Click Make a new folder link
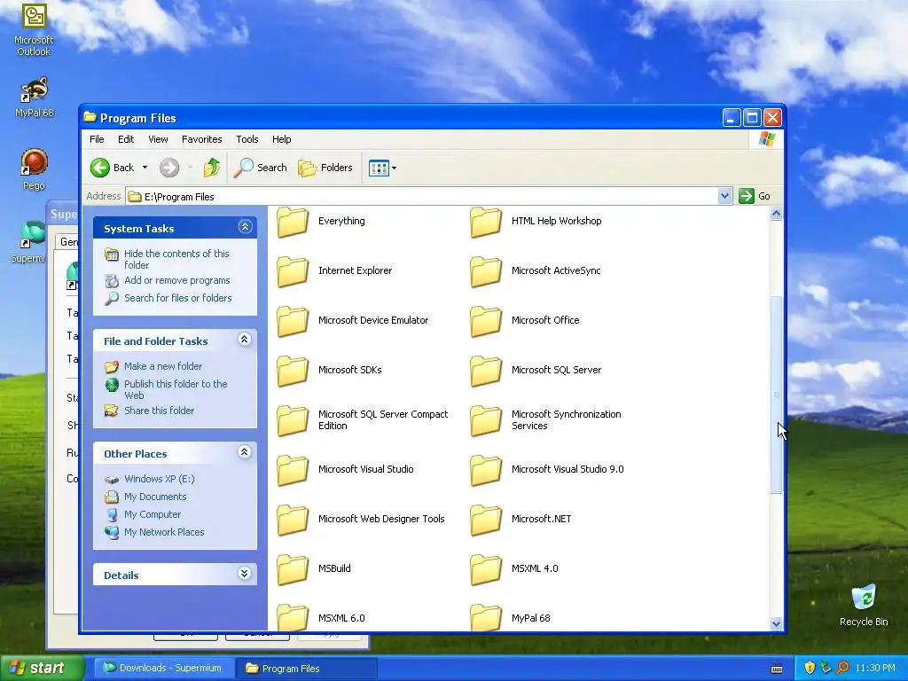908x681 pixels. [x=163, y=366]
